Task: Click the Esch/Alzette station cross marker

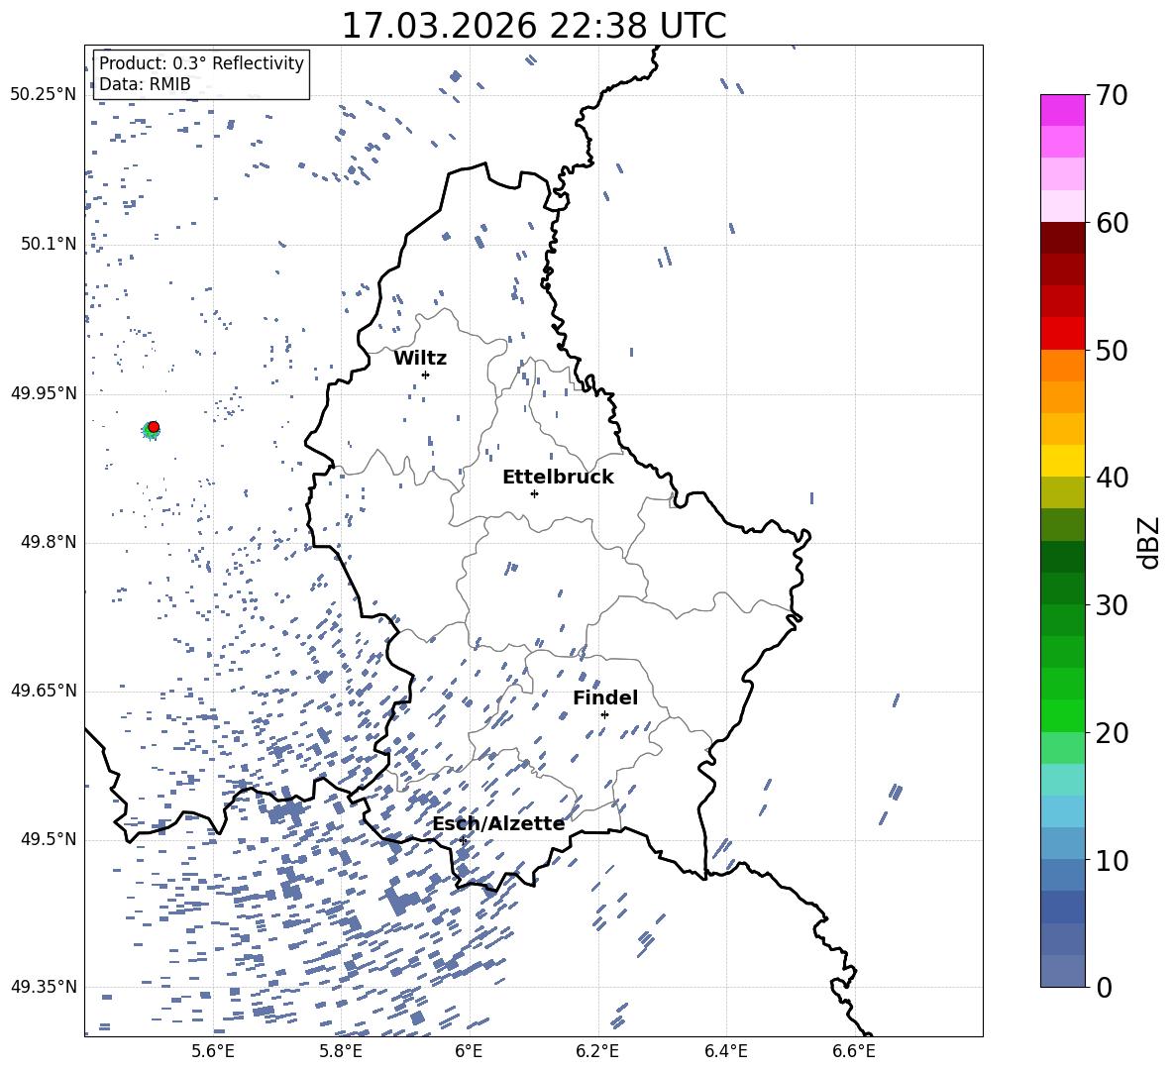Action: coord(463,840)
